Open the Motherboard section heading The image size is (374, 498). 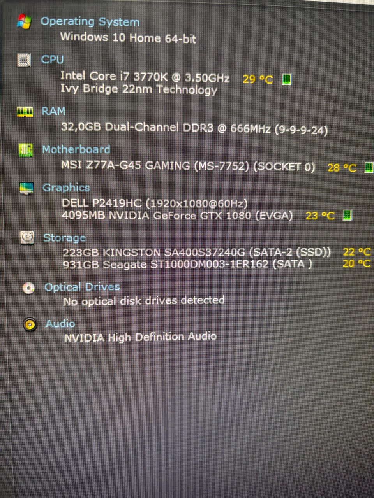coord(76,149)
